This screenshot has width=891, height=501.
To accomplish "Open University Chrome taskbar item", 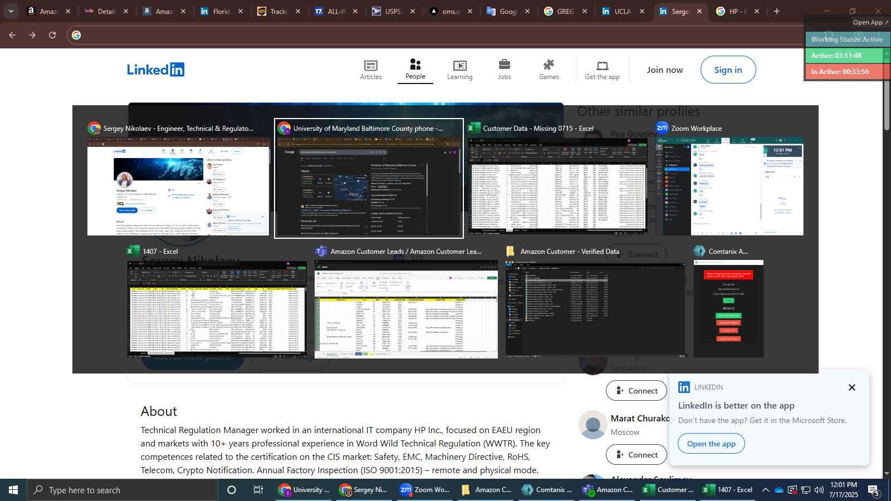I will (x=305, y=490).
